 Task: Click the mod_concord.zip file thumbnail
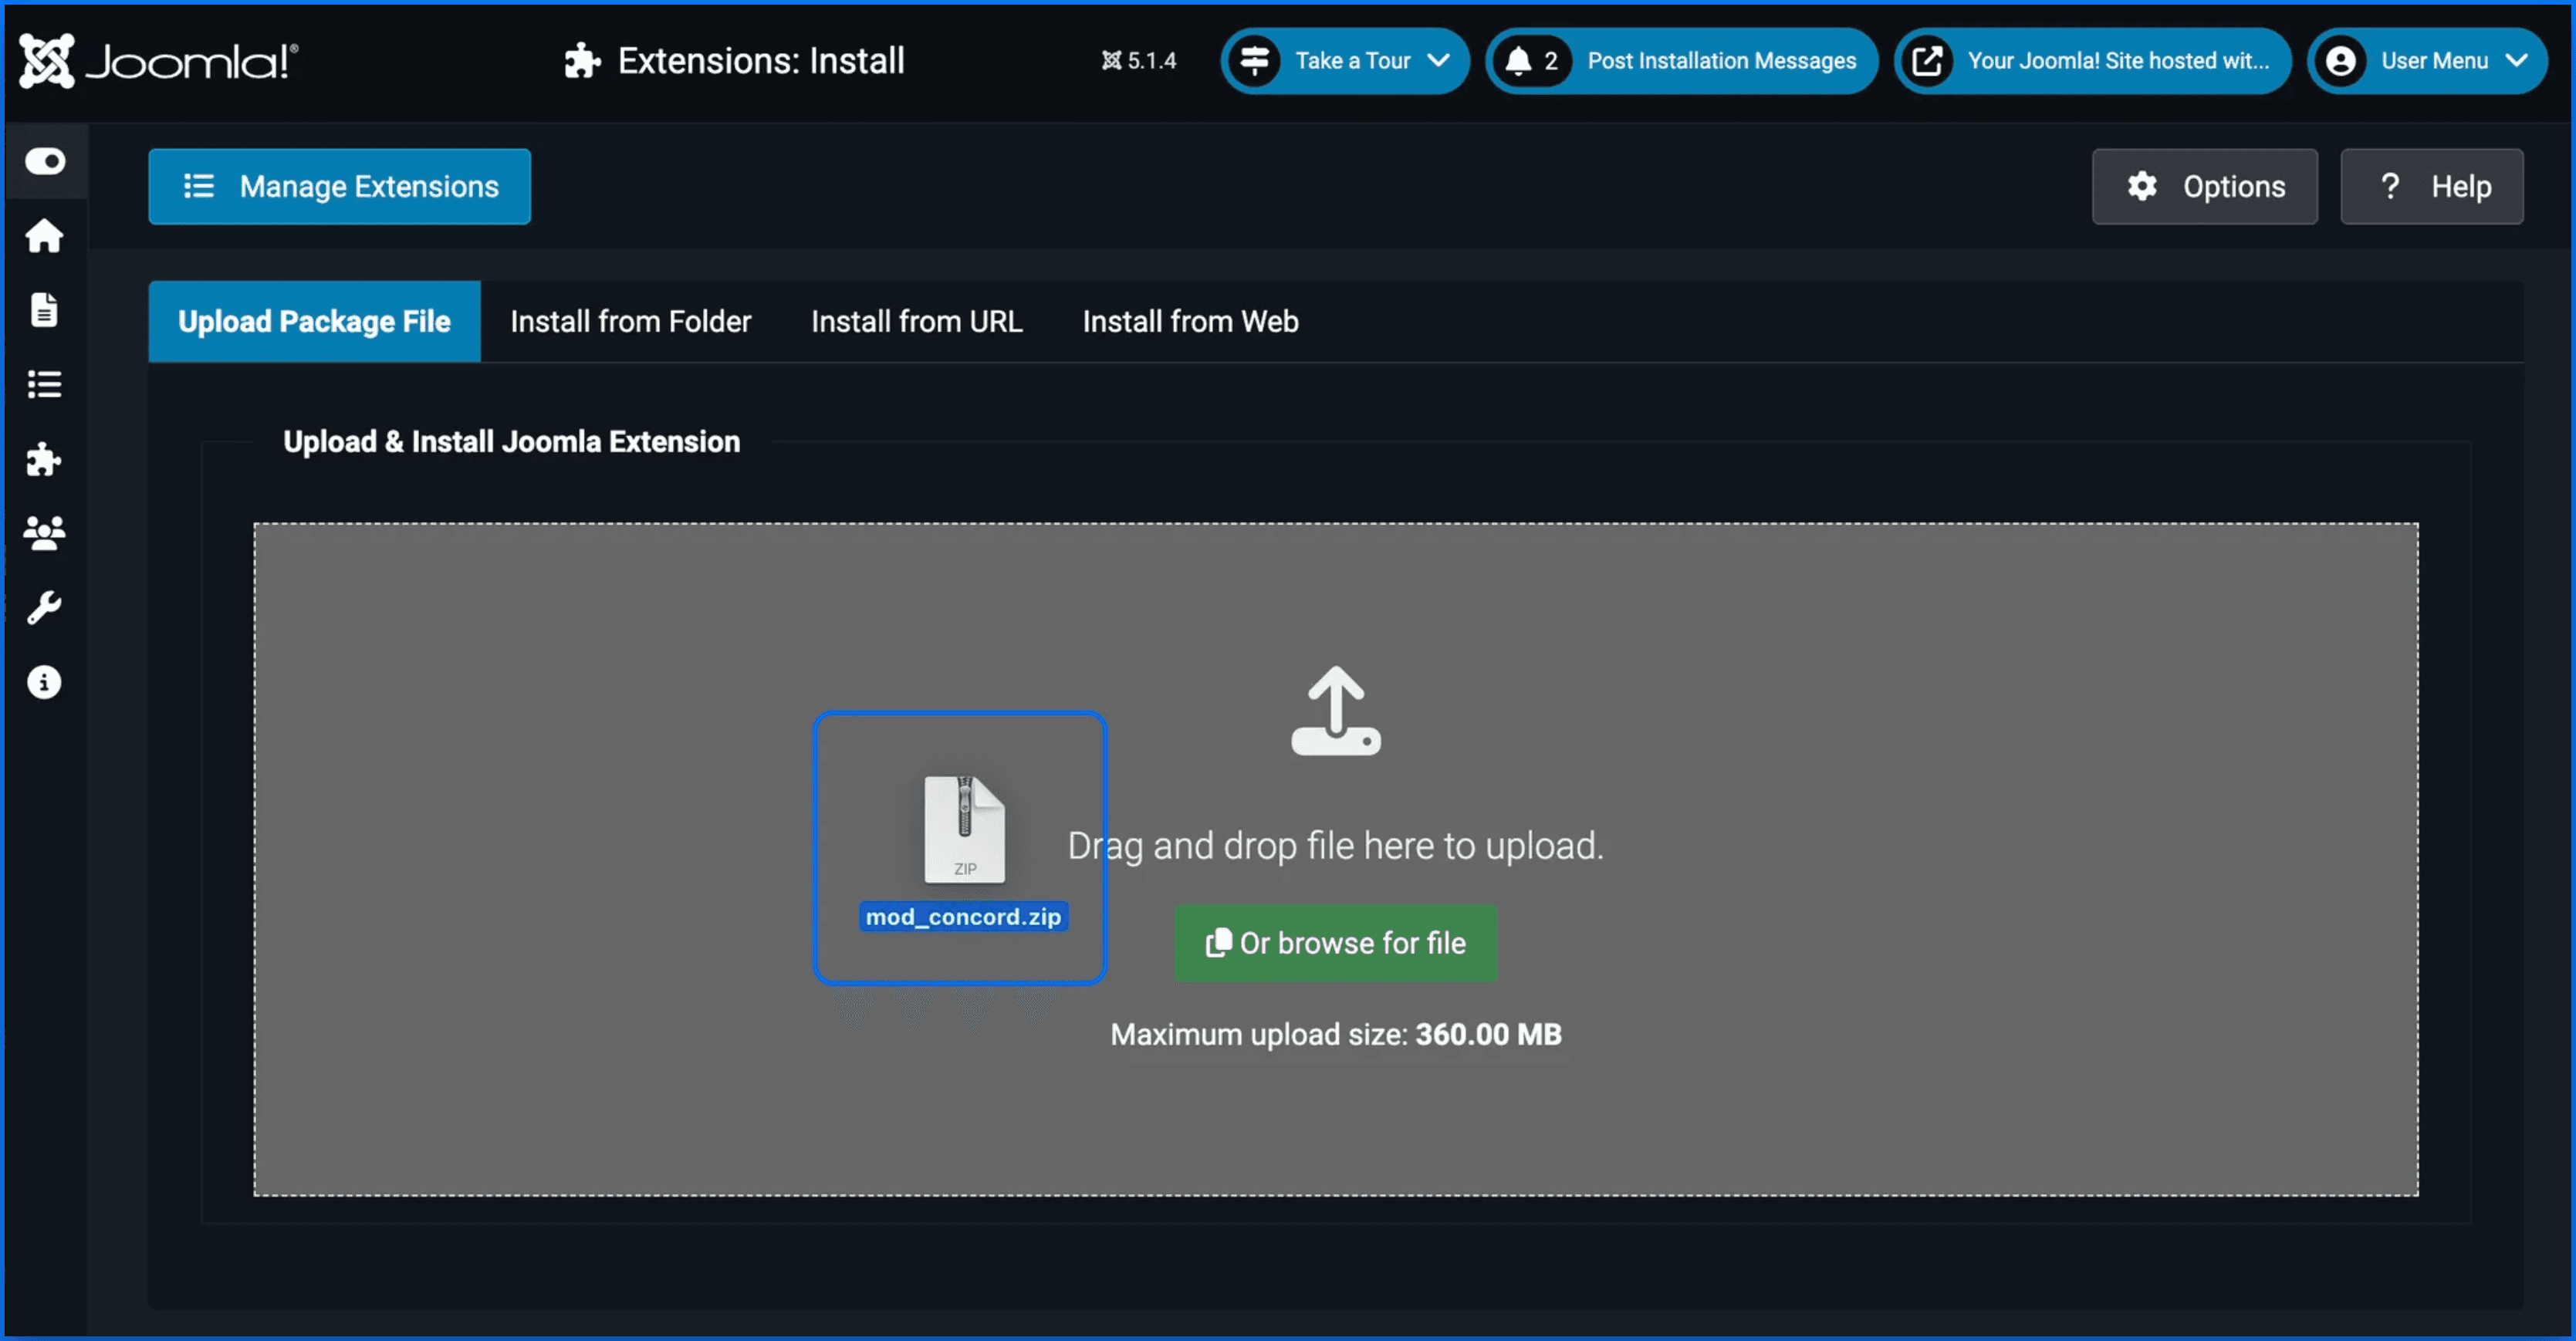pos(963,831)
